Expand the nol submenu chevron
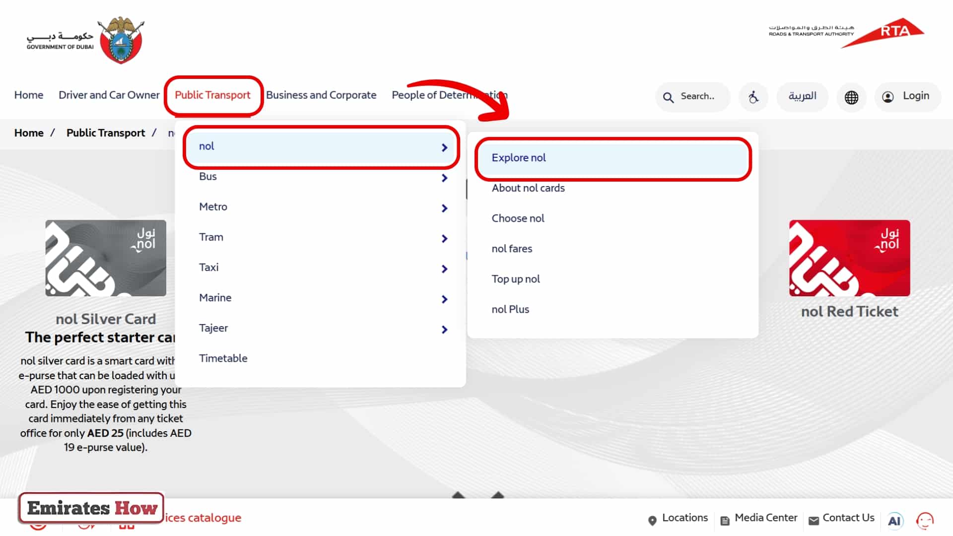Viewport: 953px width, 536px height. [x=445, y=147]
